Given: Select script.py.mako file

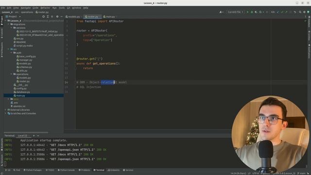Looking at the screenshot, I should coord(23,46).
